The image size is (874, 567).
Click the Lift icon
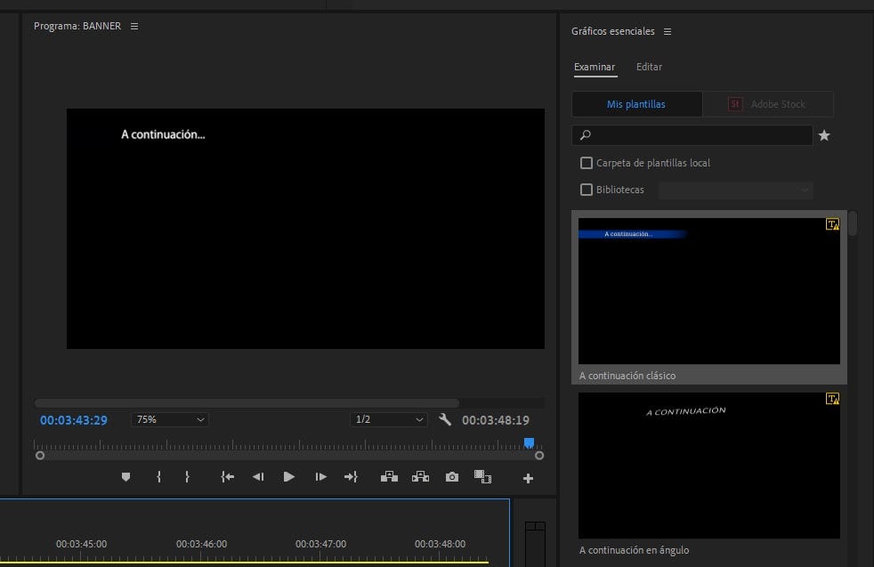click(x=389, y=477)
